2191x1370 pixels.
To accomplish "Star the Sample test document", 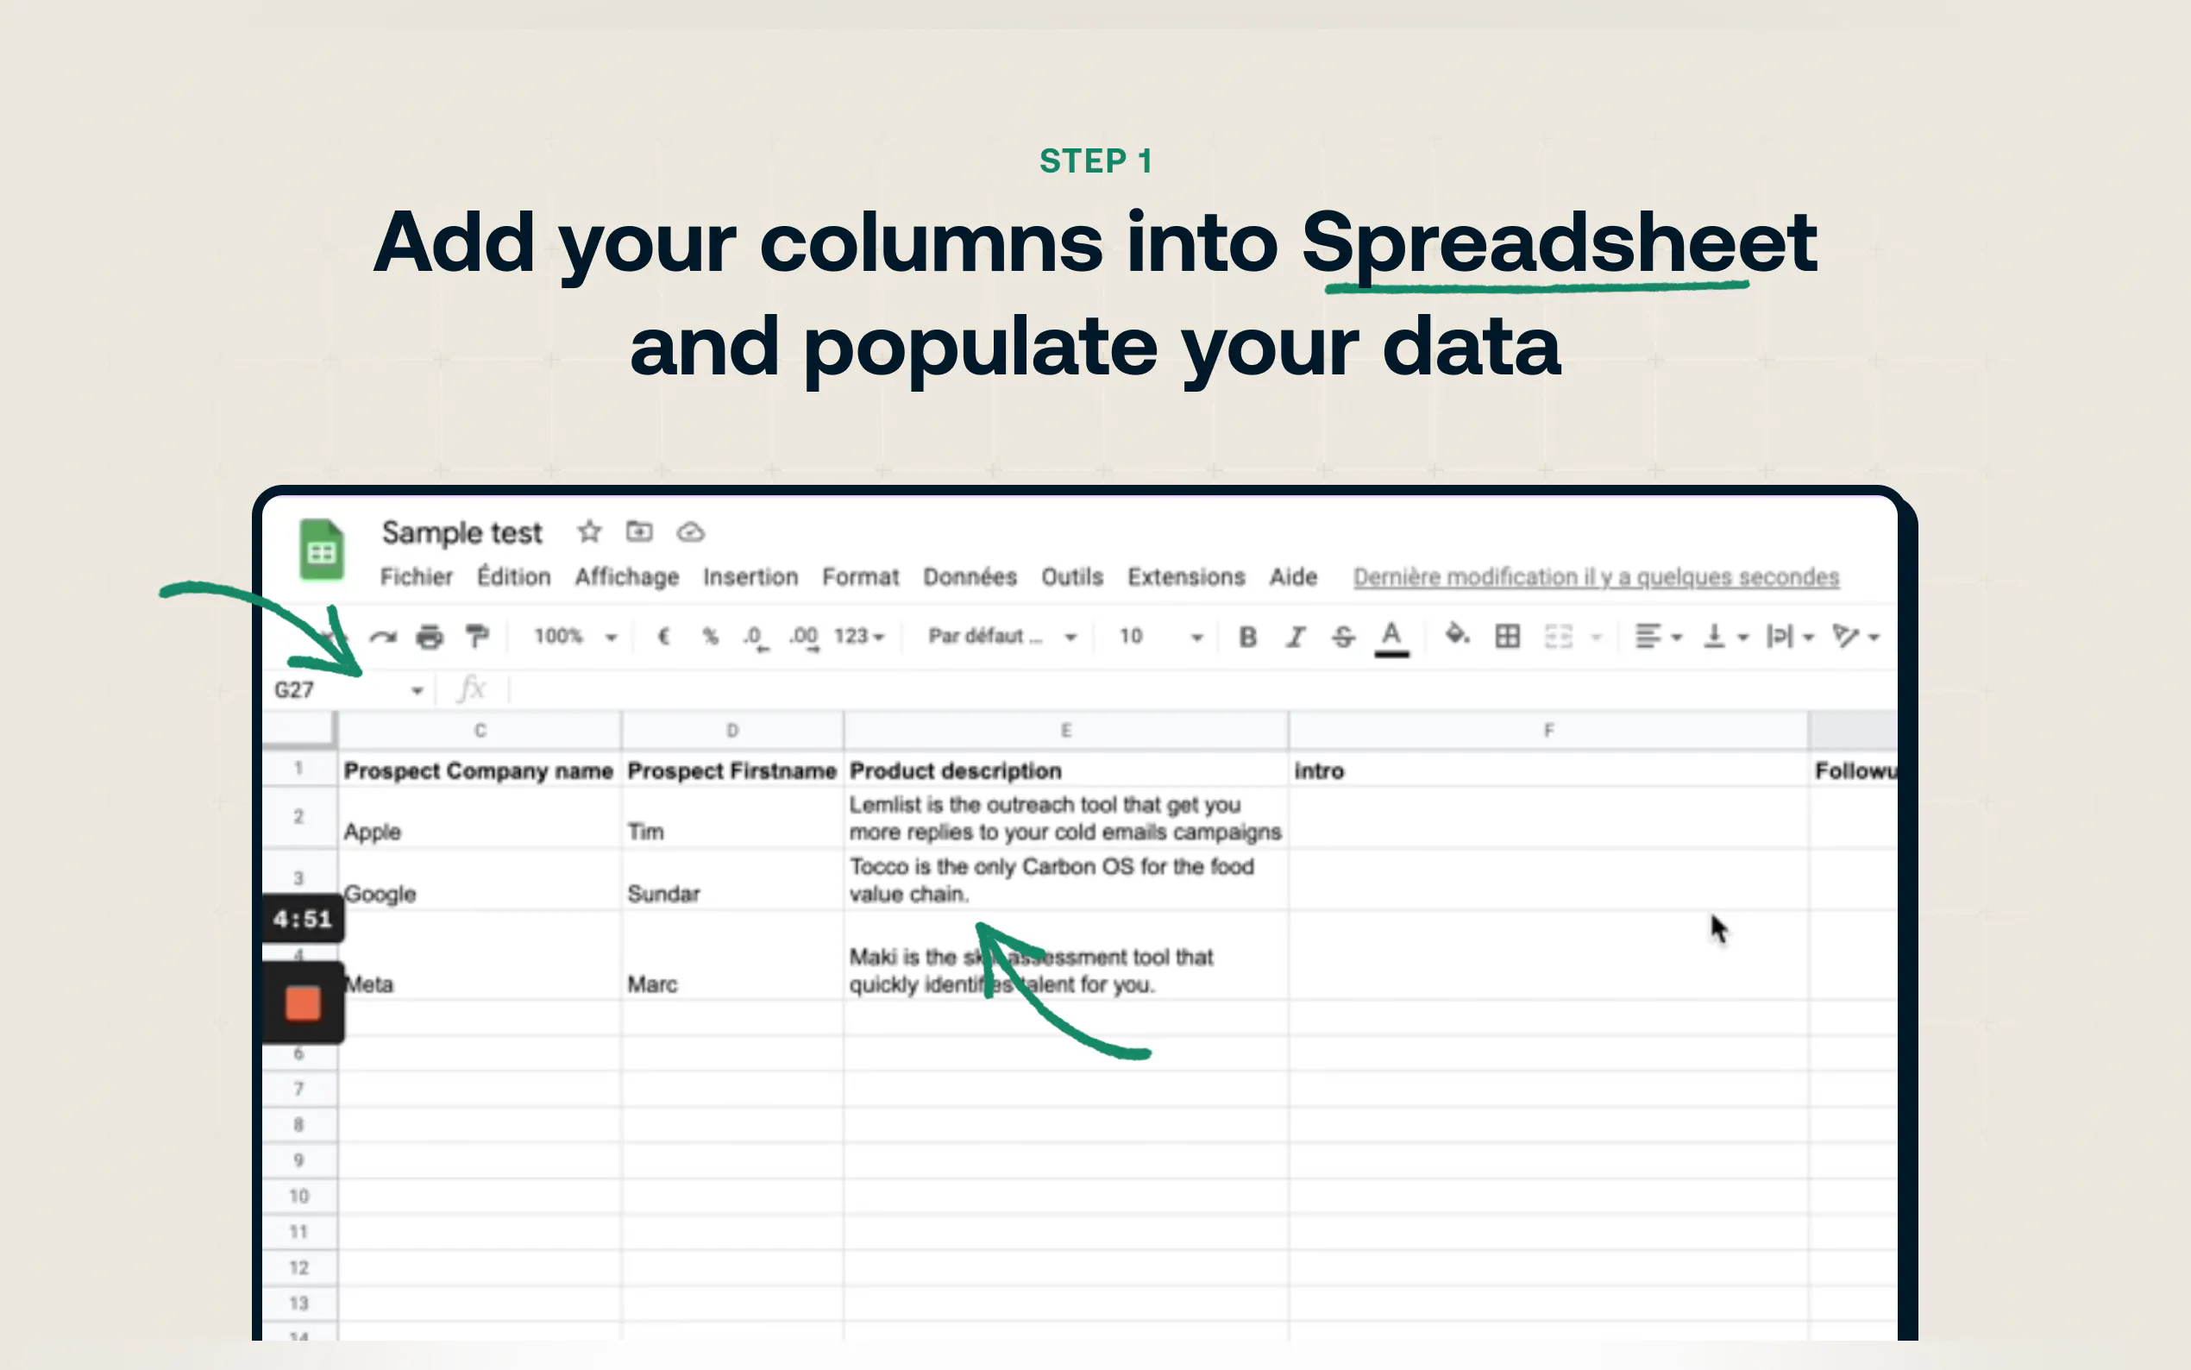I will click(x=590, y=532).
